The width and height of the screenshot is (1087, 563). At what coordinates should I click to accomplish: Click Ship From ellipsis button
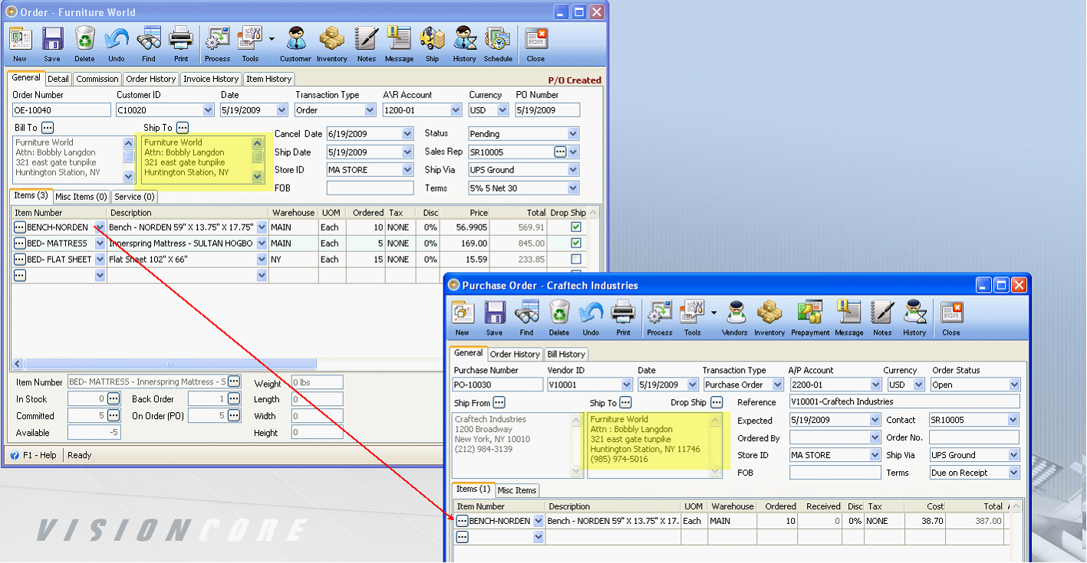tap(499, 402)
